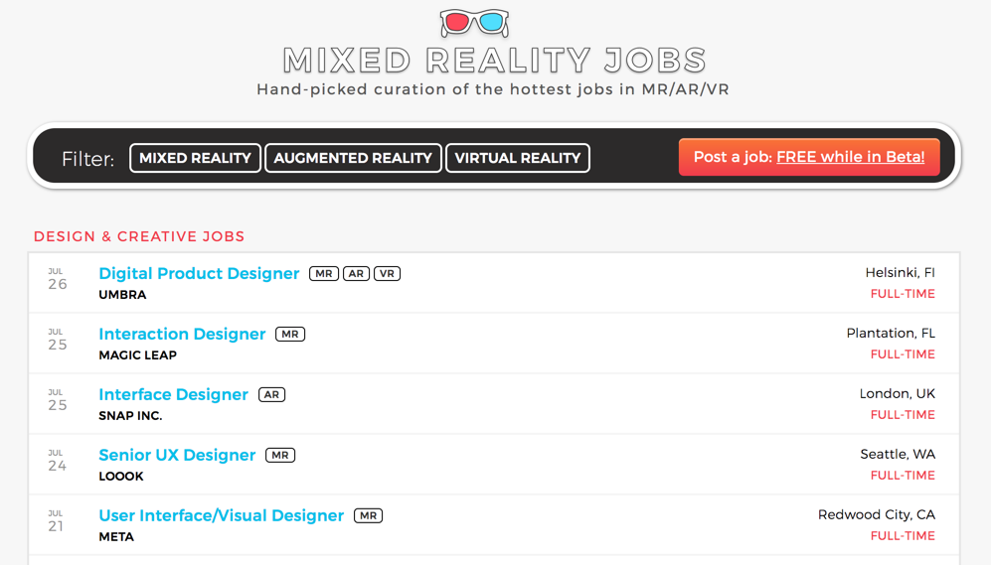
Task: Click the LOOOK company name
Action: (x=121, y=477)
